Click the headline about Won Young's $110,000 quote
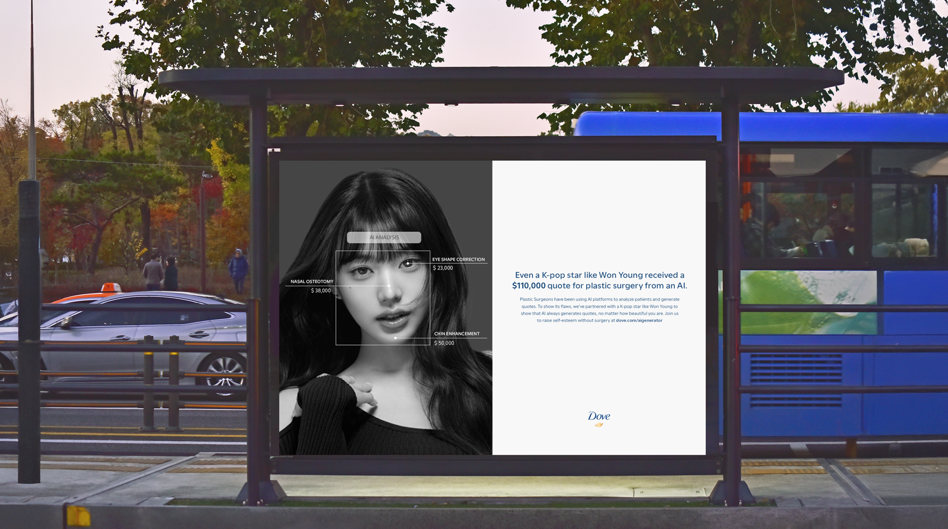 point(600,280)
